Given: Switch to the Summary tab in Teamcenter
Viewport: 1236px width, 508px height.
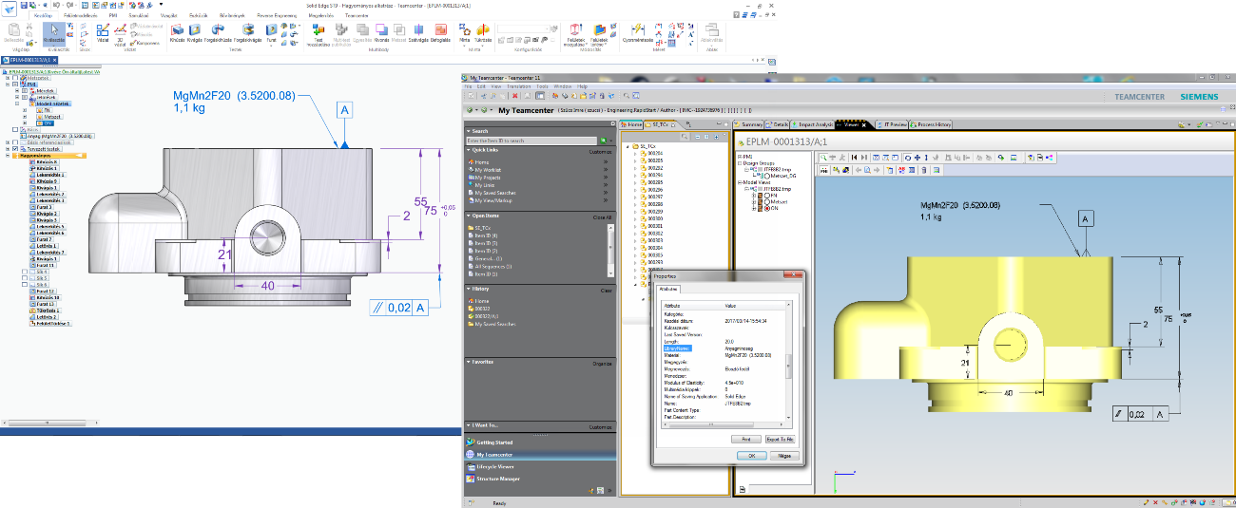Looking at the screenshot, I should pos(749,124).
